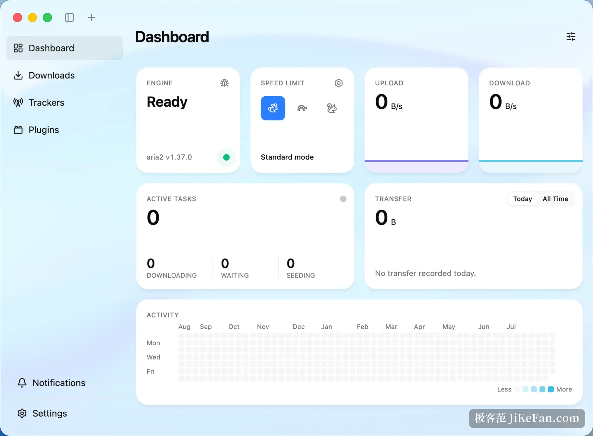Viewport: 593px width, 436px height.
Task: Click the Upload speed card graph
Action: pyautogui.click(x=417, y=166)
